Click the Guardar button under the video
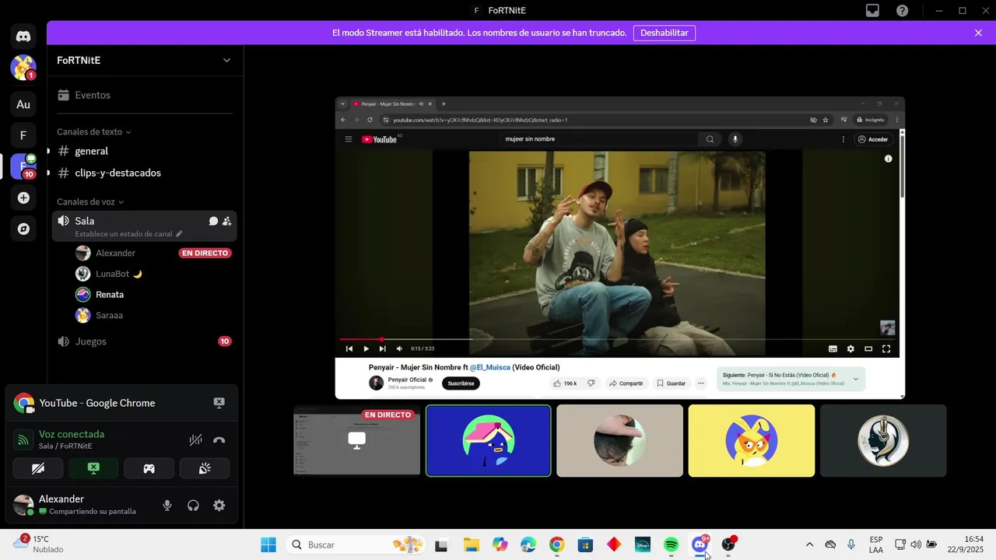This screenshot has height=560, width=996. tap(671, 383)
